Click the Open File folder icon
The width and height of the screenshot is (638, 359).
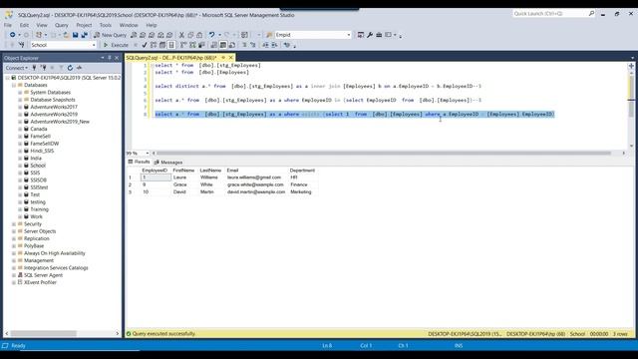click(66, 35)
